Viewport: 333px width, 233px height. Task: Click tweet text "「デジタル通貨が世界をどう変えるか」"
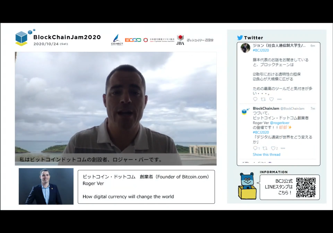[x=282, y=140]
